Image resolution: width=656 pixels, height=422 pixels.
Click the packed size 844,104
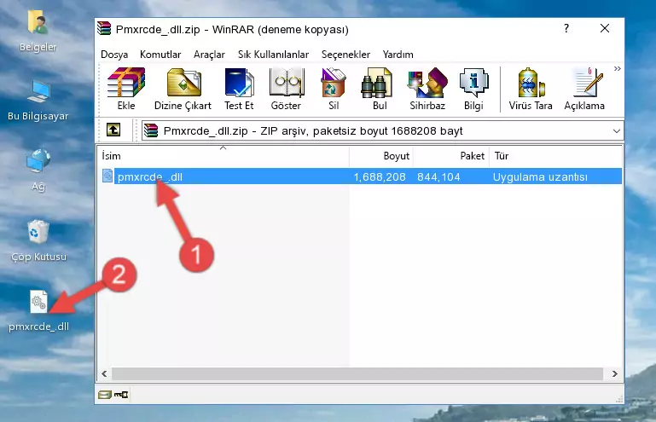point(438,177)
